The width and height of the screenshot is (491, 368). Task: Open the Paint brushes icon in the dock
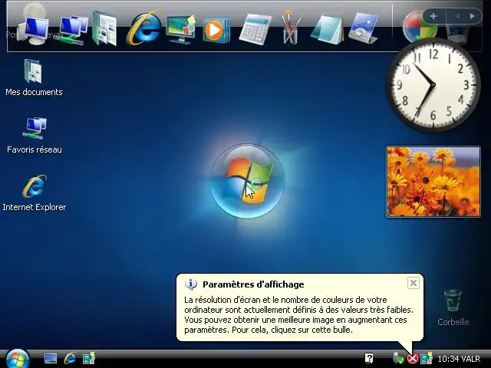pos(291,28)
